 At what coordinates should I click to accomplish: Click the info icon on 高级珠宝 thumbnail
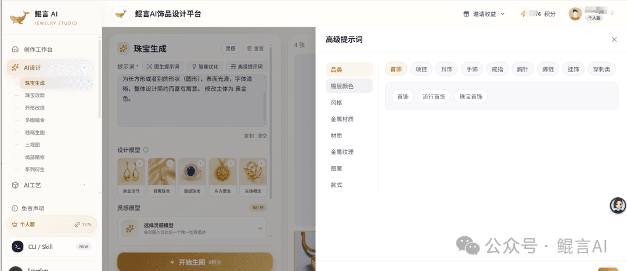point(200,164)
